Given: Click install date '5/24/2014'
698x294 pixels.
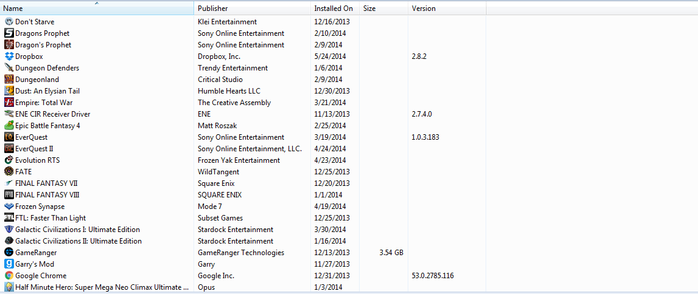Looking at the screenshot, I should (x=330, y=56).
